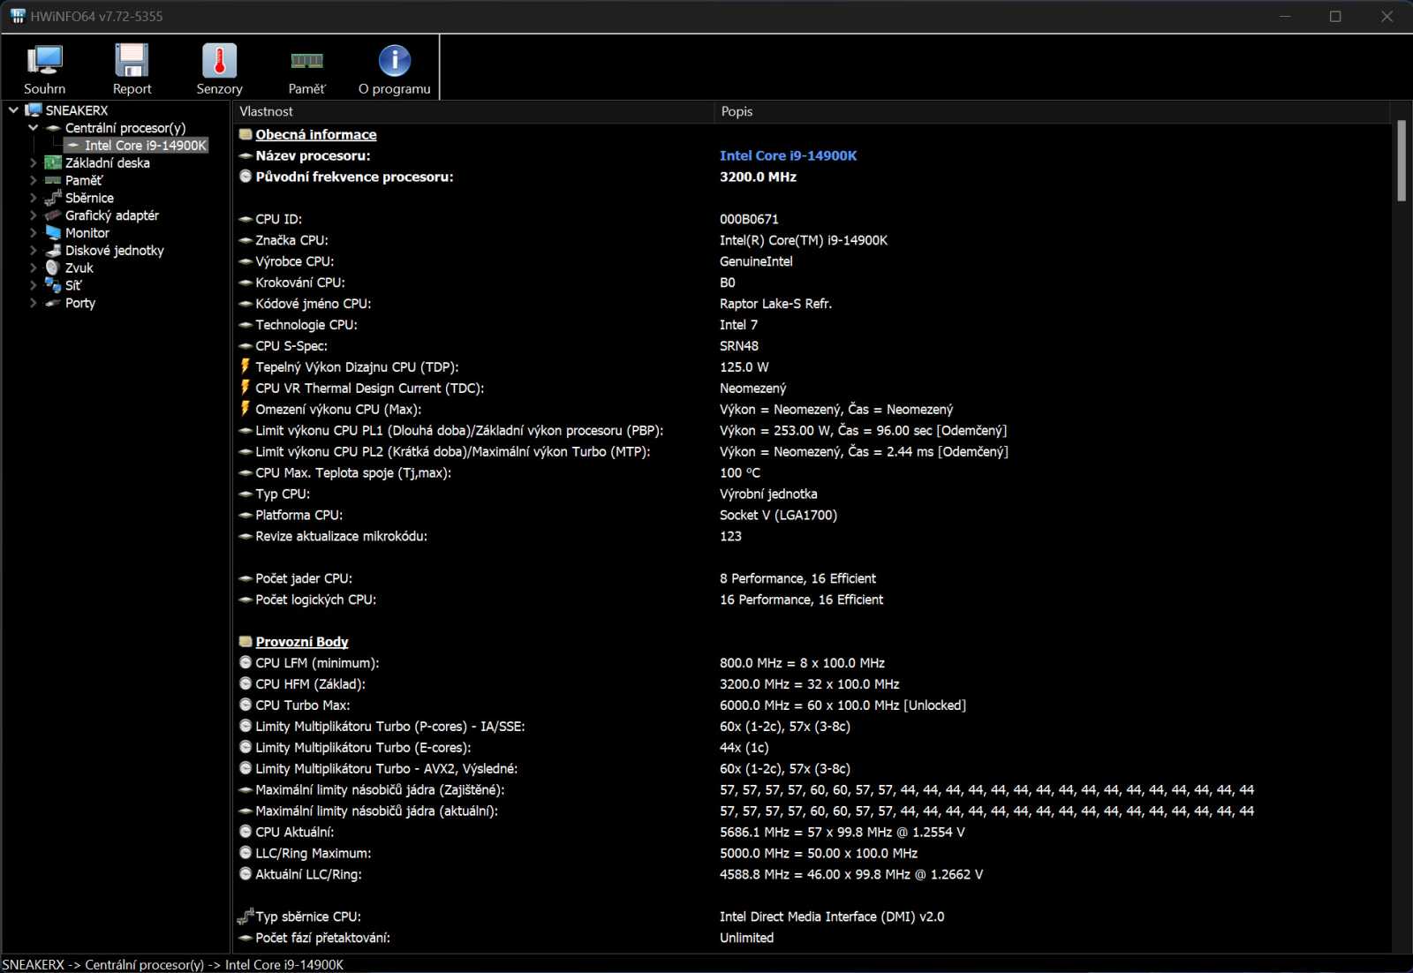Screen dimensions: 1413x973
Task: Collapse the SNEAKERX root node
Action: click(13, 110)
